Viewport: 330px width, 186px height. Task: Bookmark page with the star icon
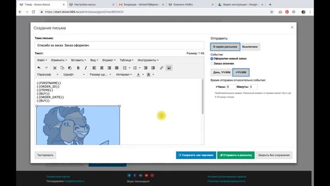pos(272,12)
